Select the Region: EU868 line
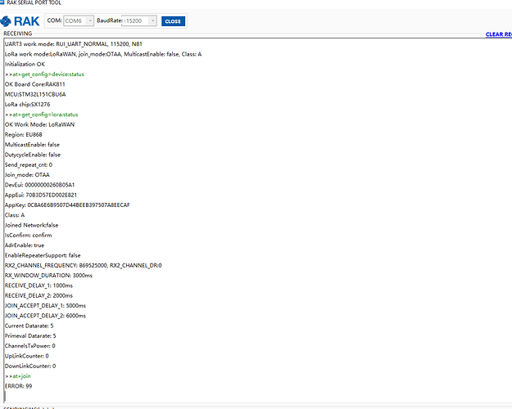 tap(25, 134)
